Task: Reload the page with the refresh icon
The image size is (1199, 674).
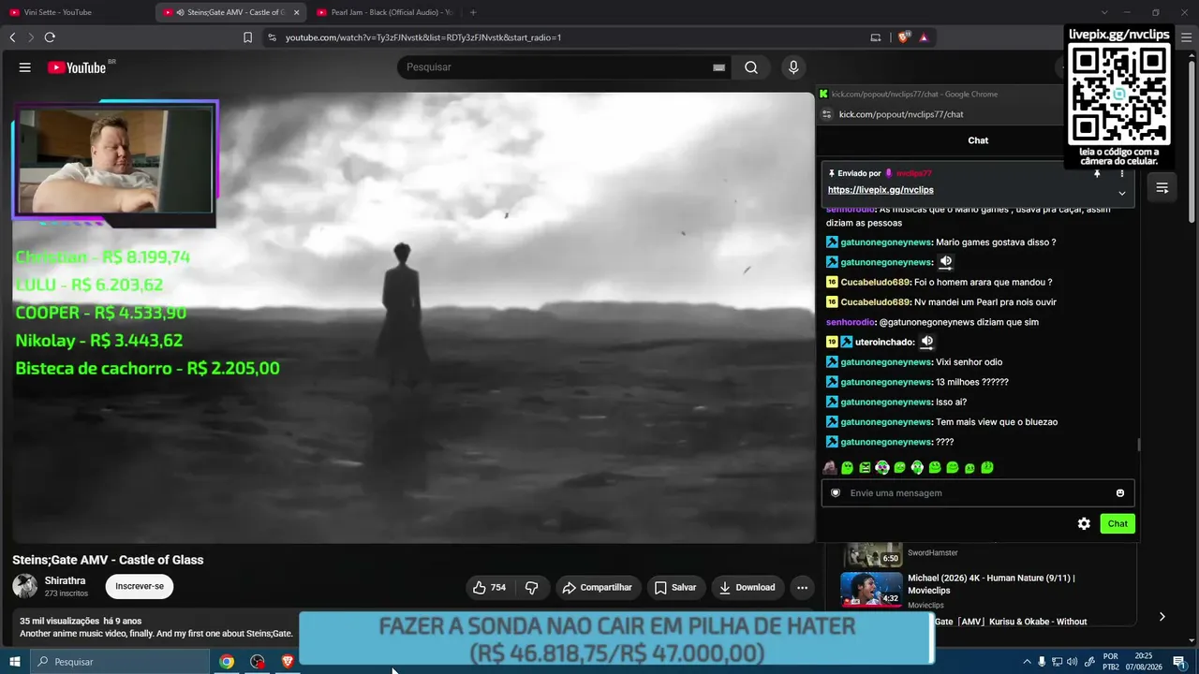Action: [50, 37]
